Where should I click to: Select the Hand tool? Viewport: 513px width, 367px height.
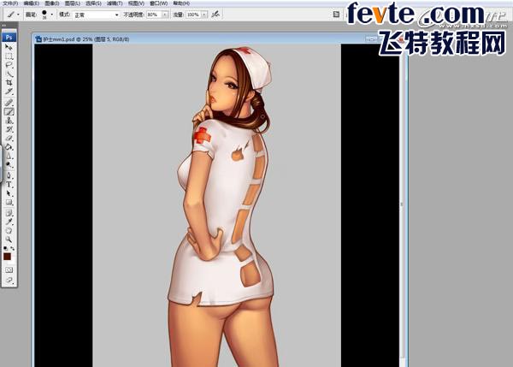(9, 231)
